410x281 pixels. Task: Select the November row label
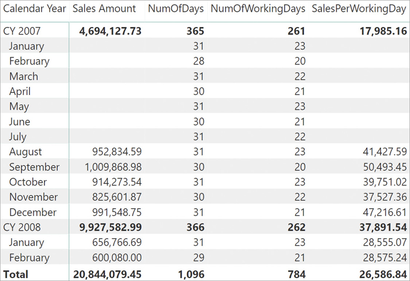[33, 197]
